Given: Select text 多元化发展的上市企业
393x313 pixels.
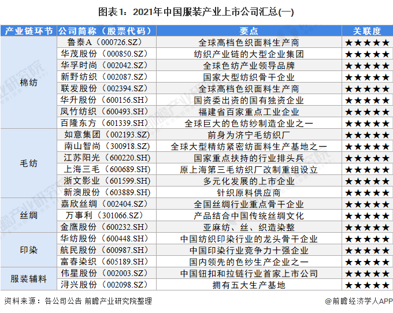Looking at the screenshot, I should [x=249, y=181].
